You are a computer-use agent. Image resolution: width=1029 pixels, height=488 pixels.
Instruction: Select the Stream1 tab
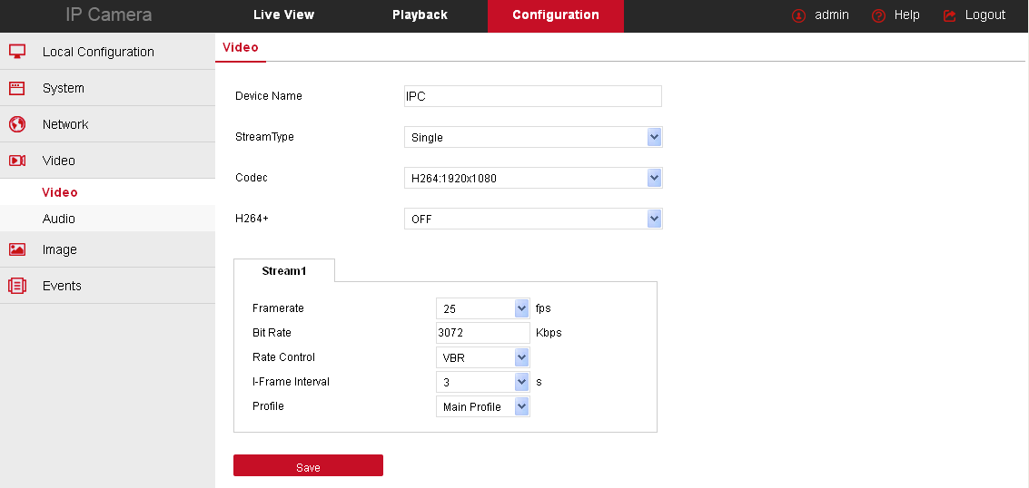pyautogui.click(x=284, y=270)
